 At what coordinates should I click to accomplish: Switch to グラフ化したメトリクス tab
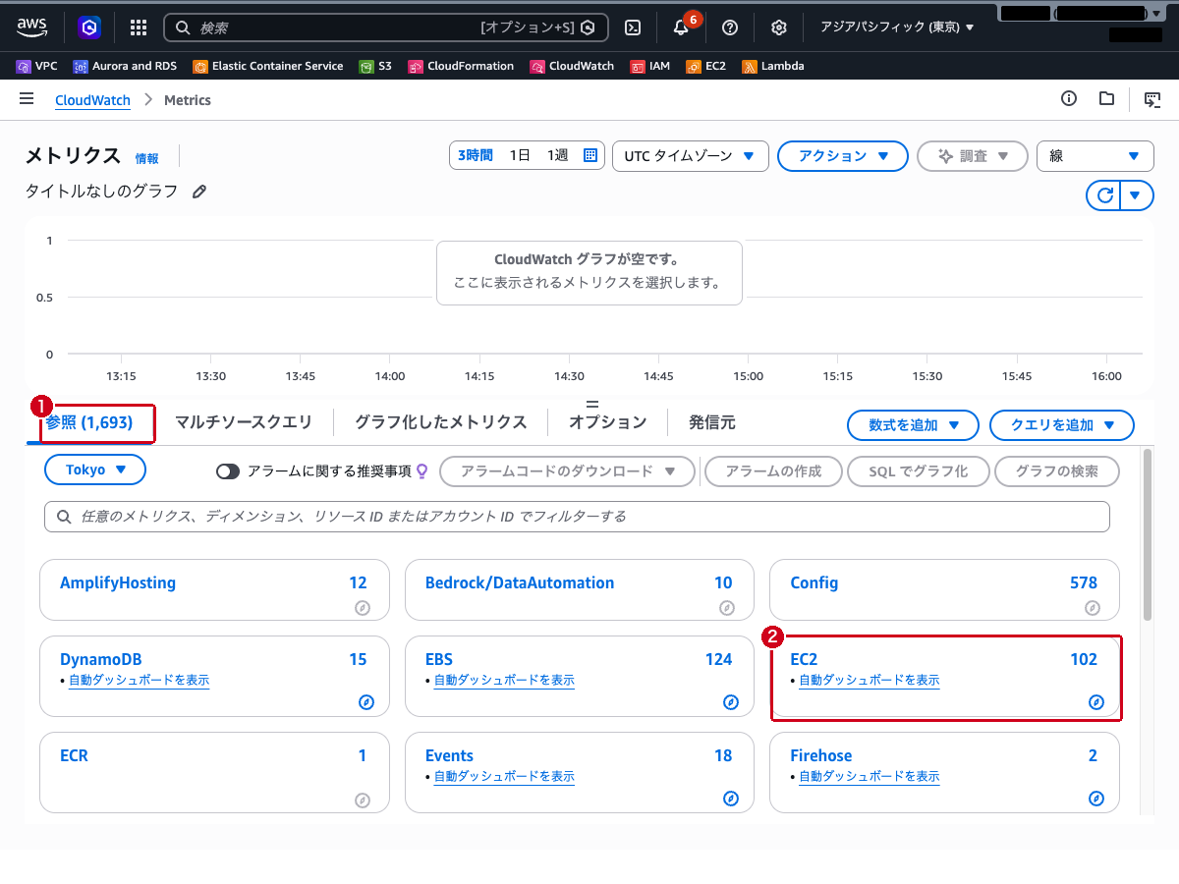pyautogui.click(x=441, y=422)
